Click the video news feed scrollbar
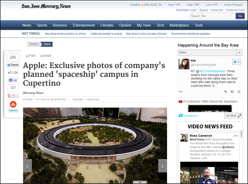 pyautogui.click(x=241, y=134)
